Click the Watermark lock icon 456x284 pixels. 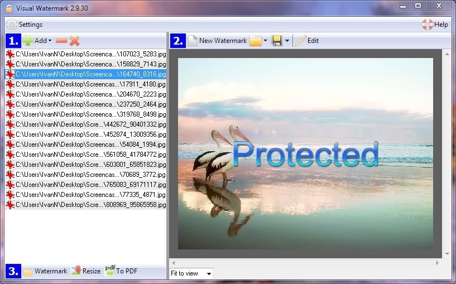[x=28, y=271]
